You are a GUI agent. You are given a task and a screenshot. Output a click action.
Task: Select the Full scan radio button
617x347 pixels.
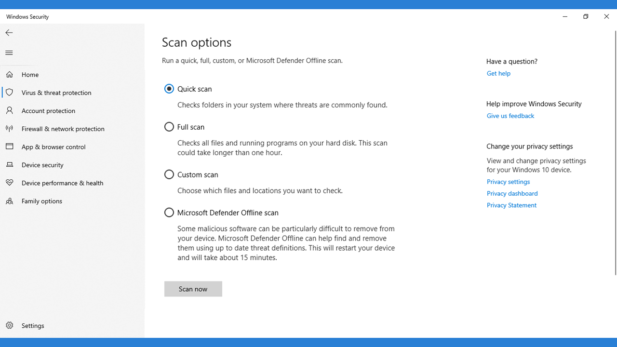pos(169,127)
